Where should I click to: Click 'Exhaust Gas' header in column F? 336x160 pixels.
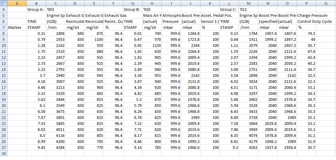point(113,15)
